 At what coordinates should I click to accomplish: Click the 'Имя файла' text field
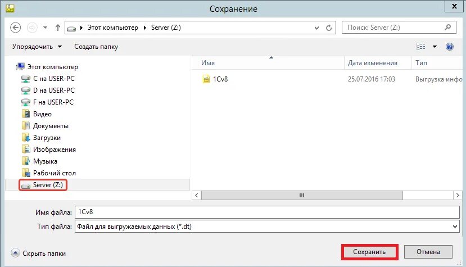267,212
